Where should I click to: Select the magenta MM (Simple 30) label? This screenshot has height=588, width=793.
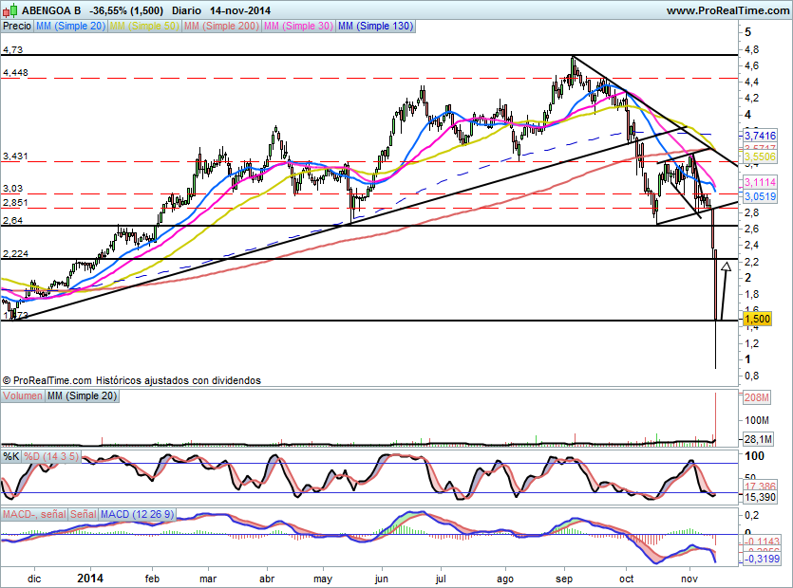pyautogui.click(x=297, y=27)
